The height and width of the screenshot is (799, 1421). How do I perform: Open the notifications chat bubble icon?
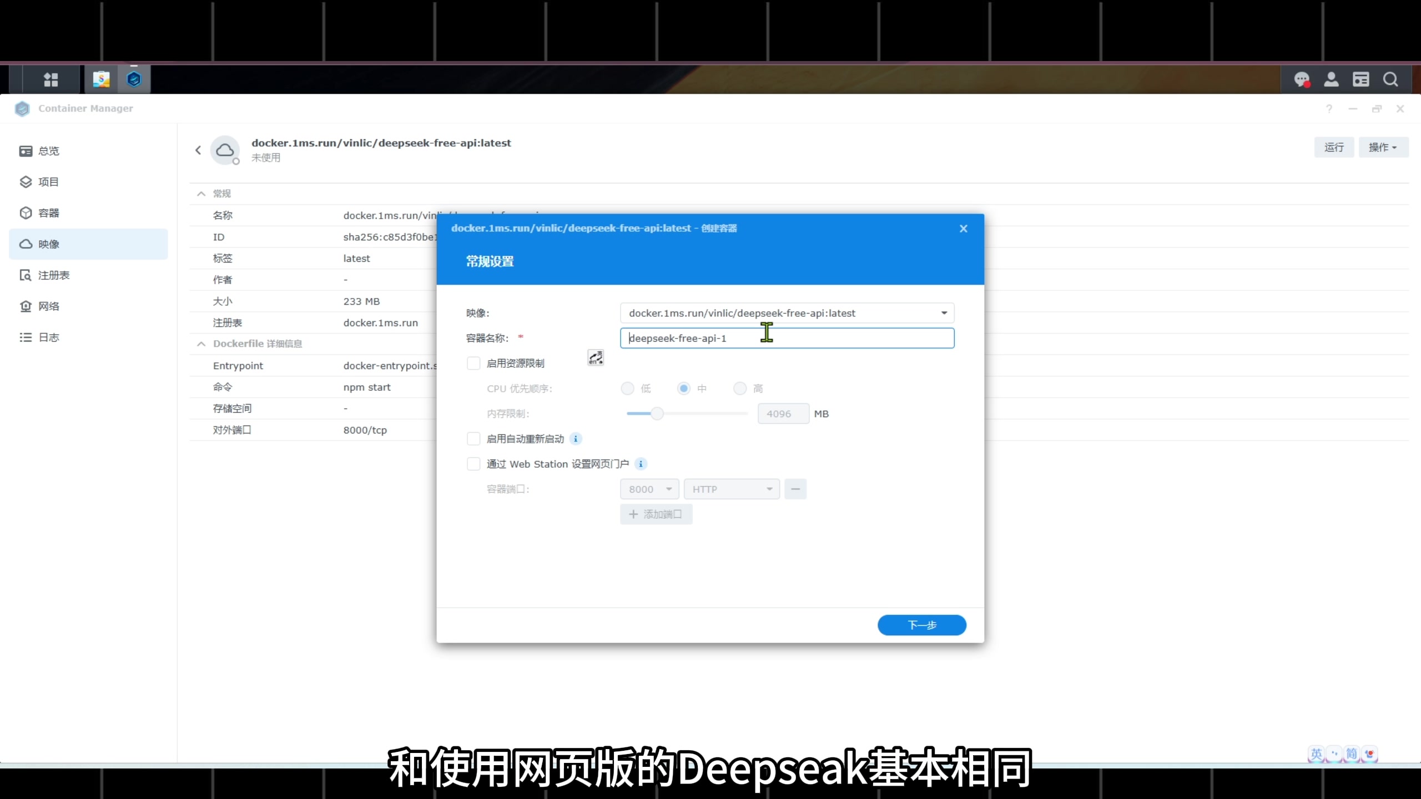click(1302, 79)
